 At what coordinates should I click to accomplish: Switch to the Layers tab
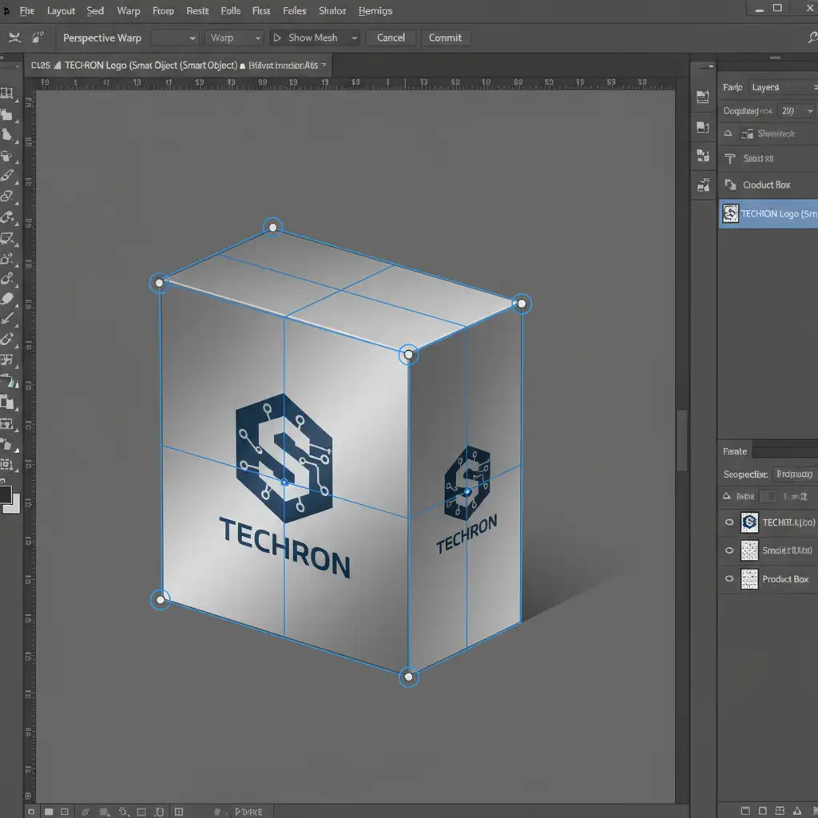pyautogui.click(x=765, y=87)
